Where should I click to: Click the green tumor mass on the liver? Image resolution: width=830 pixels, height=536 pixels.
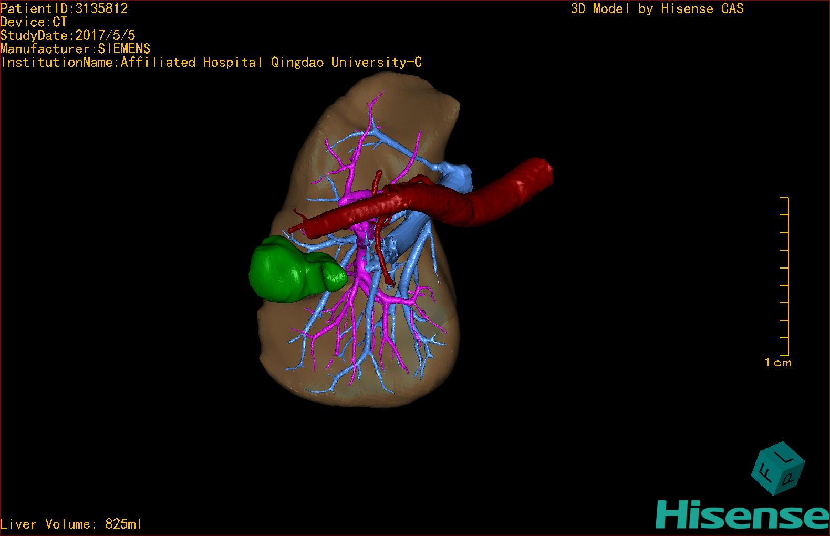[x=297, y=270]
